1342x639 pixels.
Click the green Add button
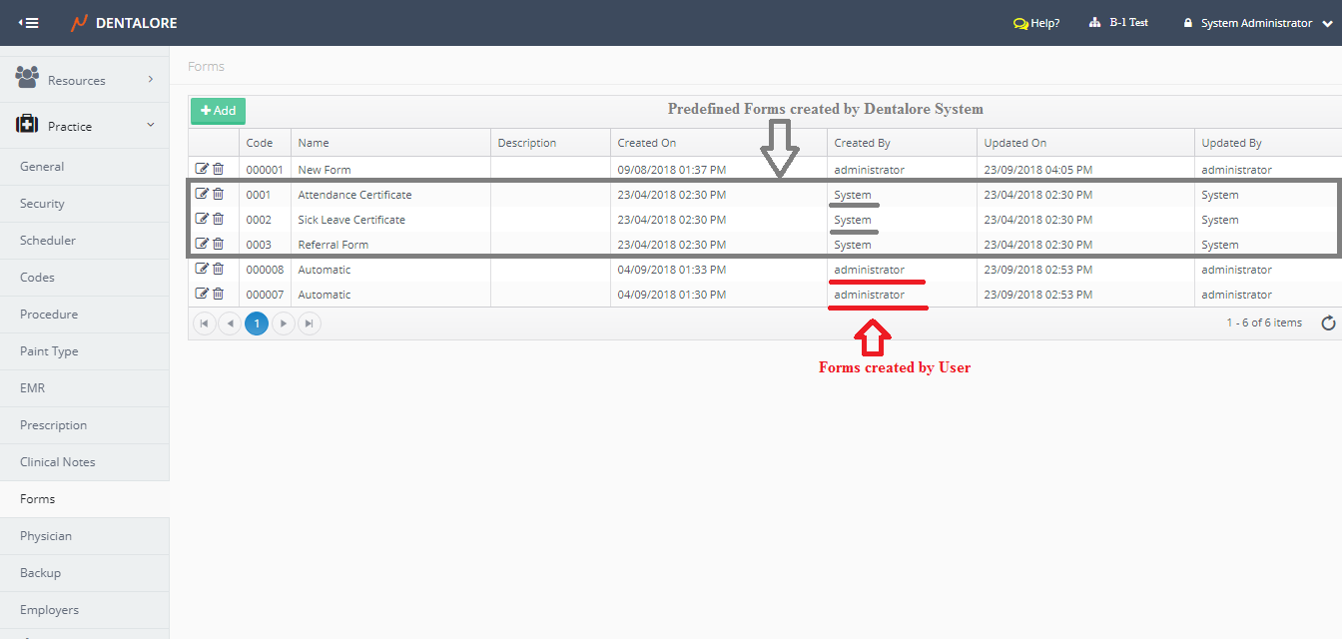pos(218,111)
